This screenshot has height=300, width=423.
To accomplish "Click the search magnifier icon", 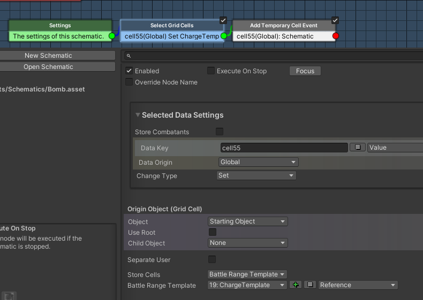I will point(129,56).
